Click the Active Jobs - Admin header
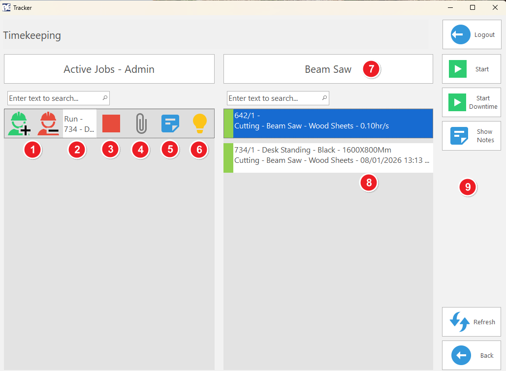 [x=109, y=69]
